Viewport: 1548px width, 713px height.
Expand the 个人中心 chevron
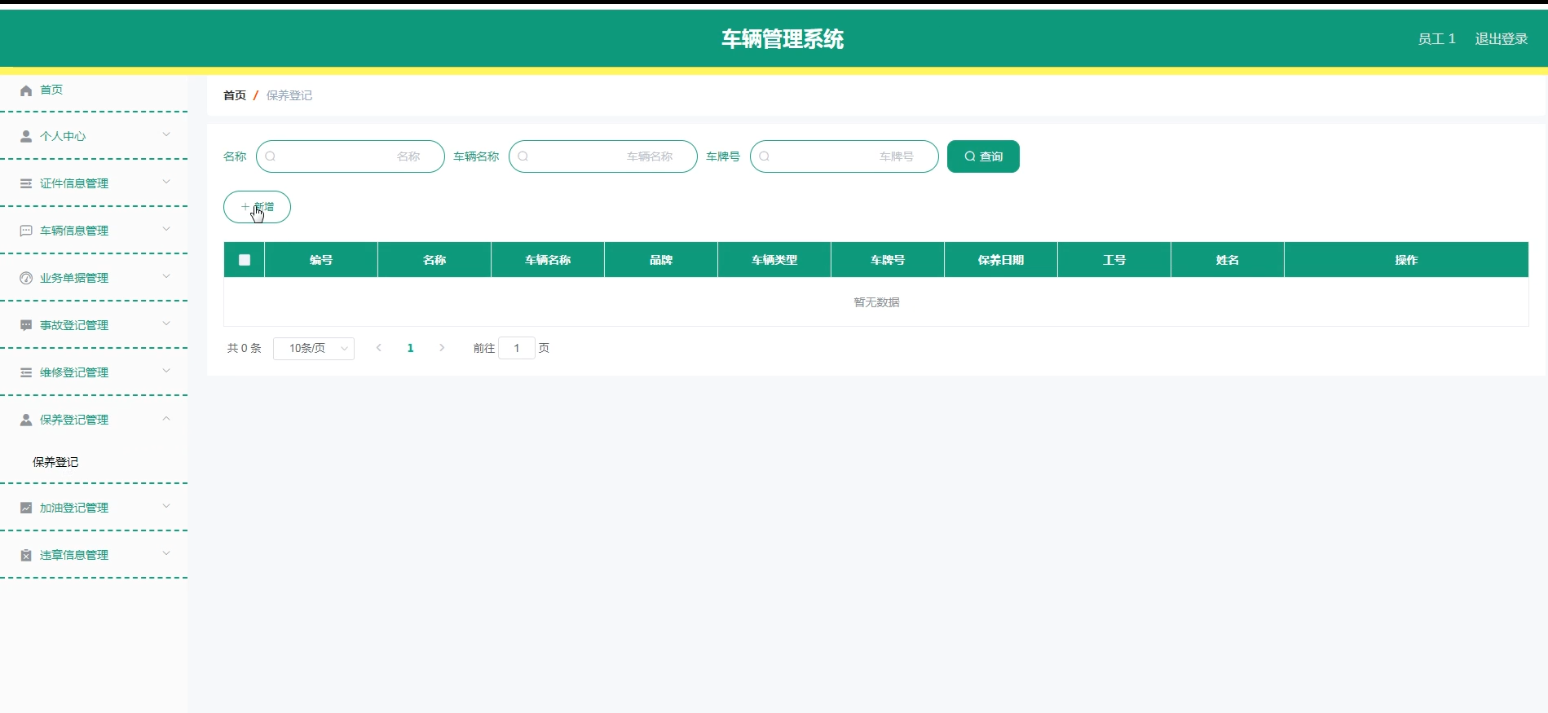point(166,134)
